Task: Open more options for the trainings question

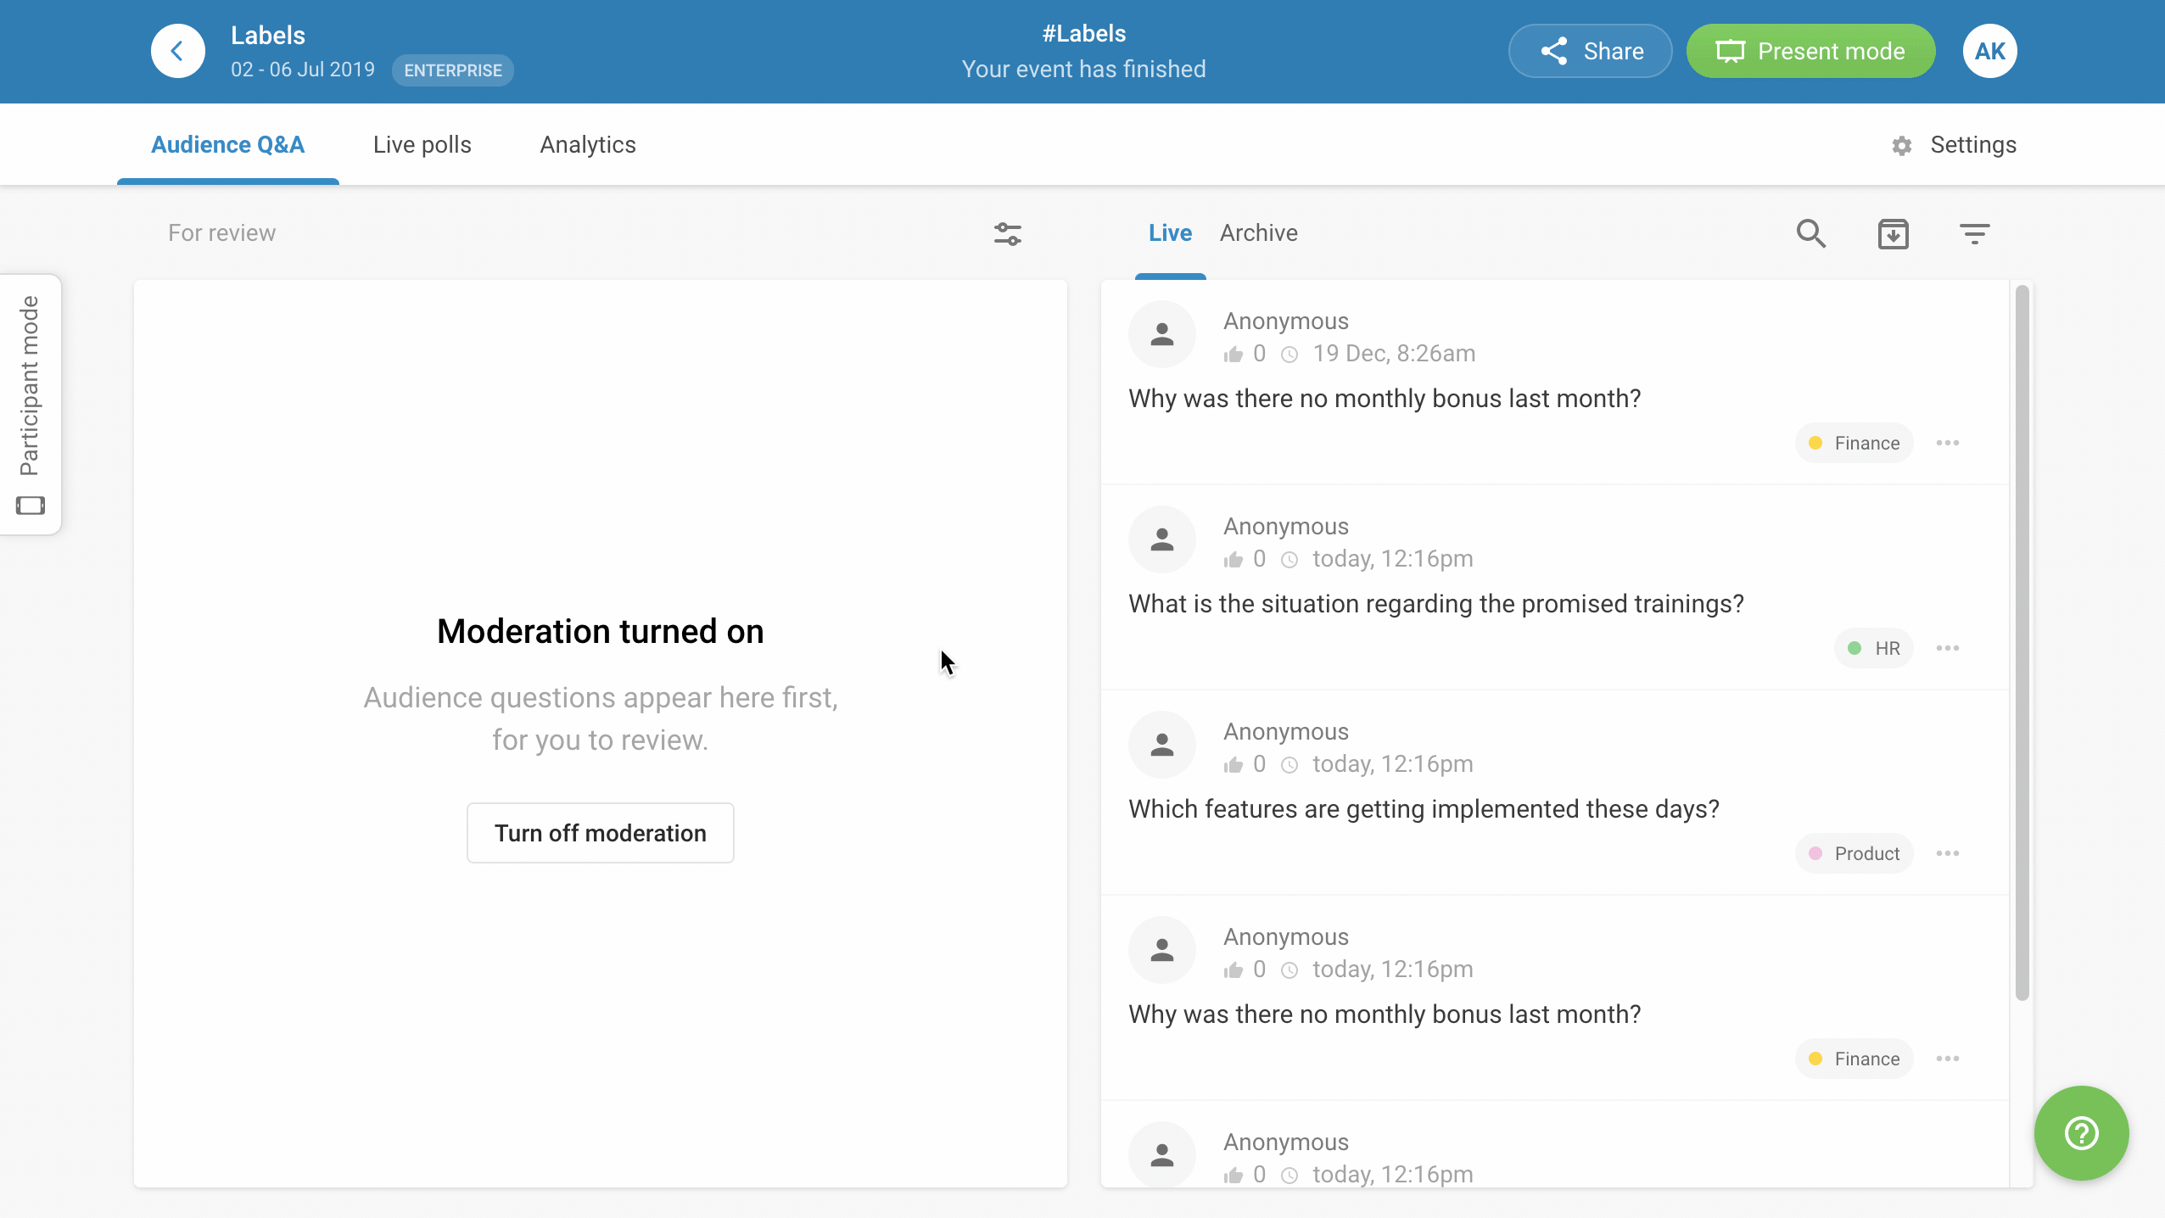Action: 1947,648
